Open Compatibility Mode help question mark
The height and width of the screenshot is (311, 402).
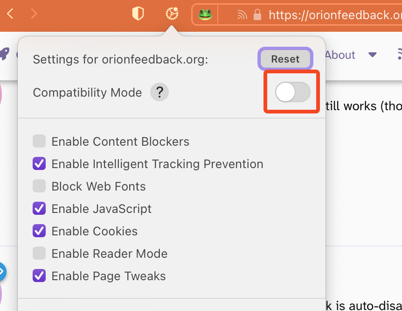coord(159,92)
